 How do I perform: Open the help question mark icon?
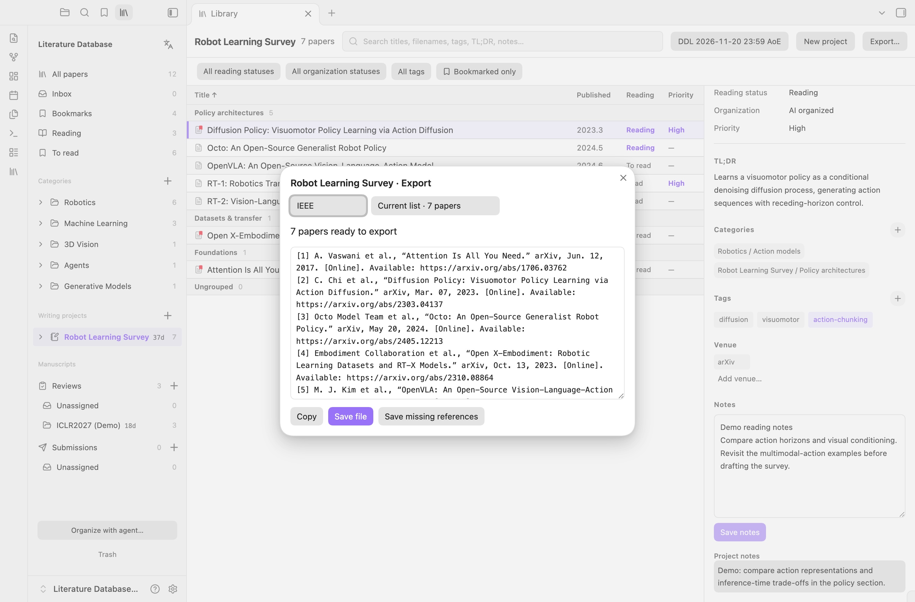tap(155, 589)
